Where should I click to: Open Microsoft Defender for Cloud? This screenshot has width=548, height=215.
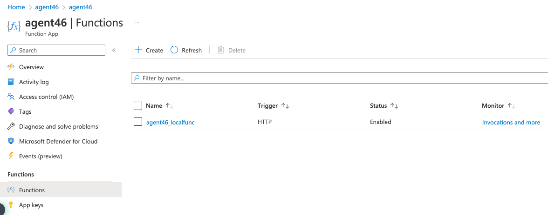pos(58,142)
